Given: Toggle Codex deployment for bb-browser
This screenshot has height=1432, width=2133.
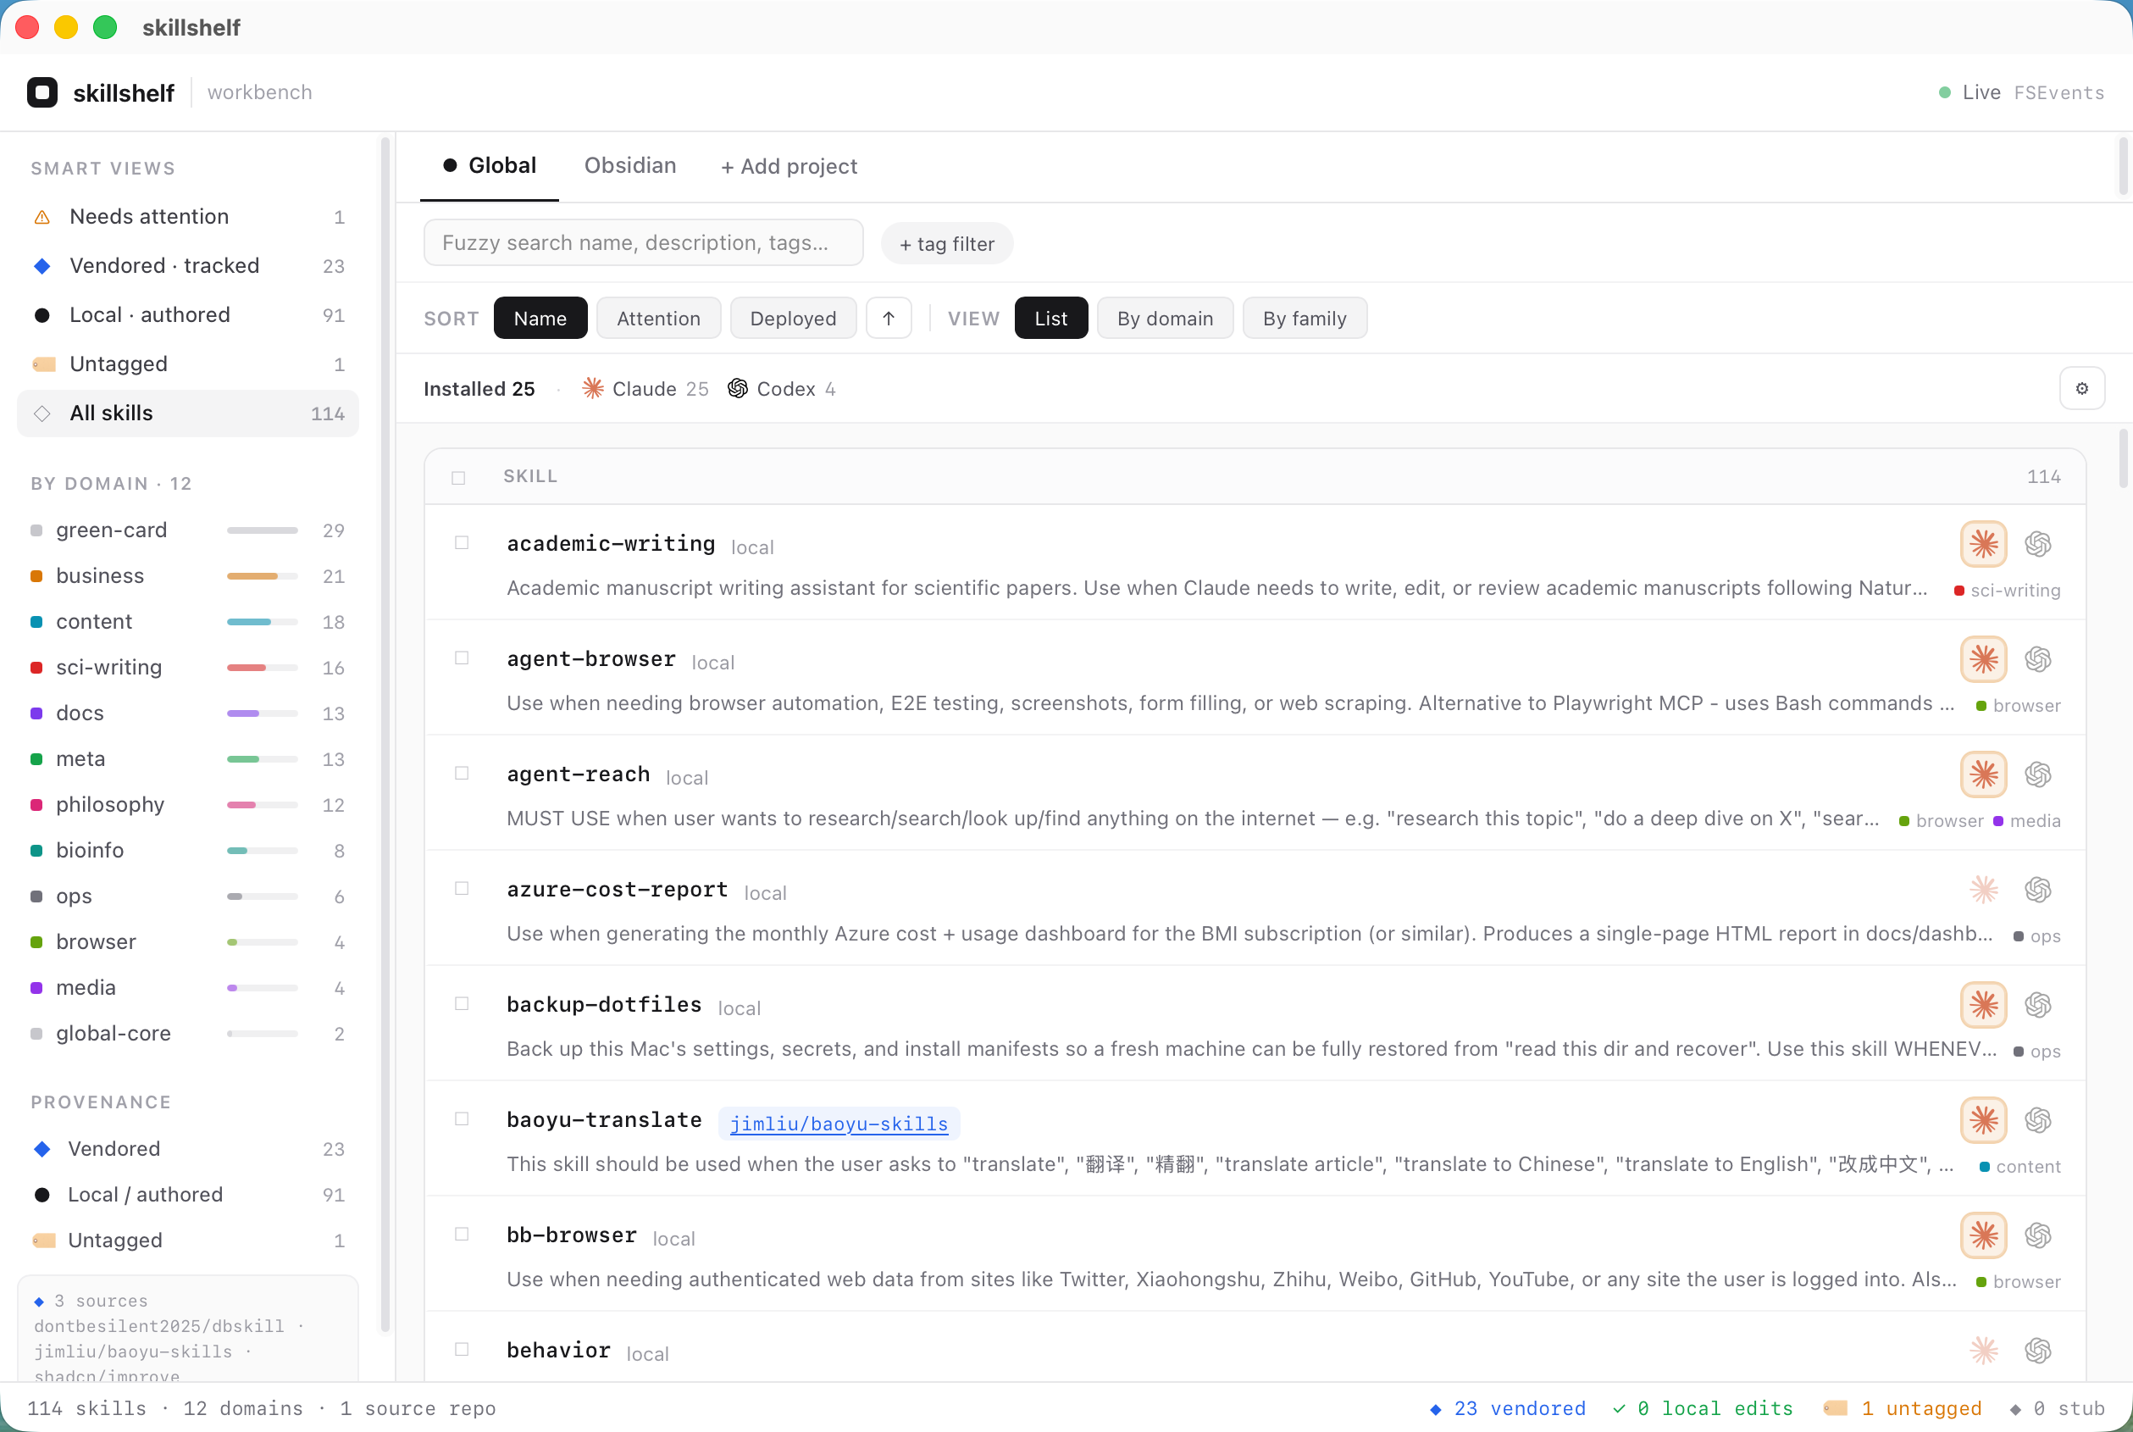Looking at the screenshot, I should click(x=2038, y=1235).
